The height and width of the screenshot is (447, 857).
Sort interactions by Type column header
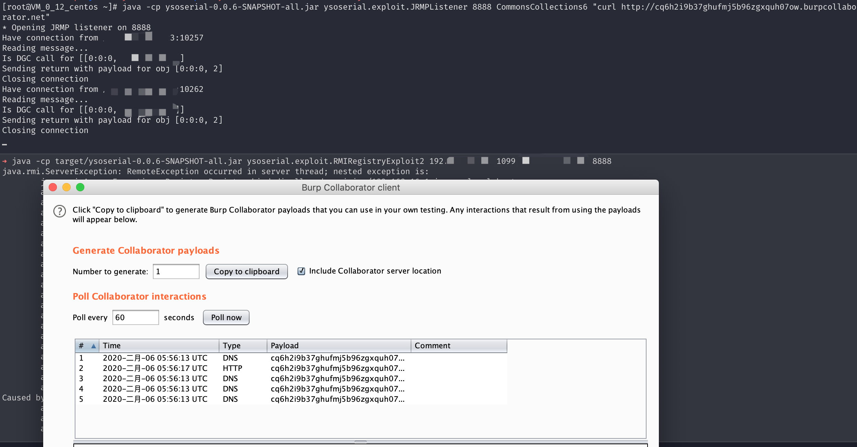[x=243, y=346]
